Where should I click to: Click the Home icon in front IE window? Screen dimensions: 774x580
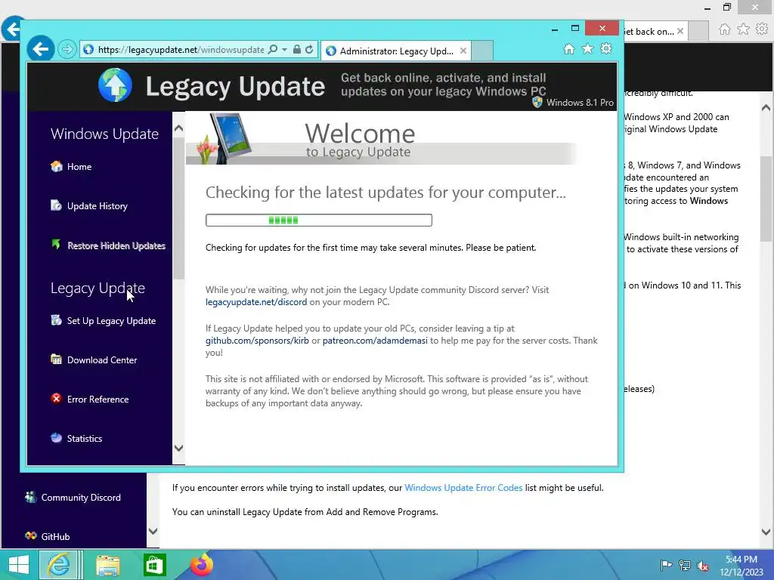tap(569, 49)
